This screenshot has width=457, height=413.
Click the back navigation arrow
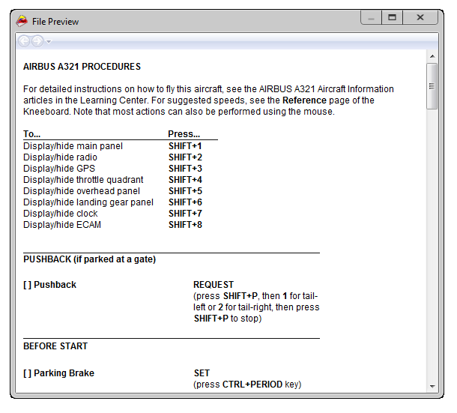(x=24, y=41)
